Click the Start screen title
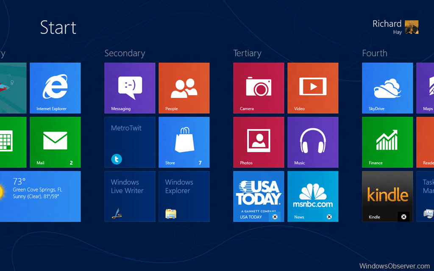The image size is (434, 271). point(58,28)
